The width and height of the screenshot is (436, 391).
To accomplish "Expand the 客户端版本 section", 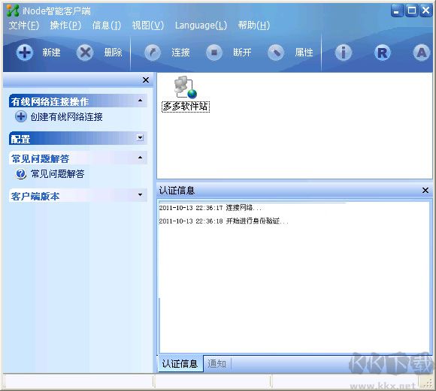I will click(141, 195).
